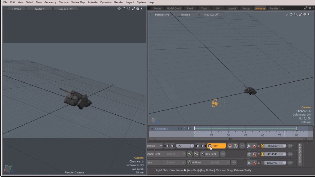The image size is (315, 177).
Task: Click the green-arrow icon left of Key Sets
Action: 196,154
